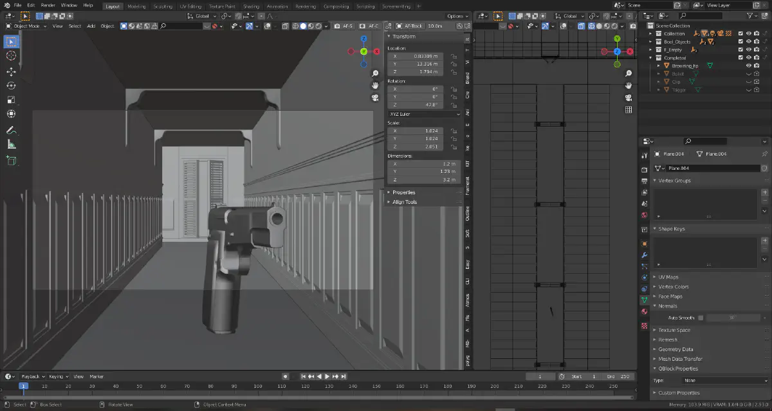Toggle the Auto Smooth checkbox
Viewport: 772px width, 411px height.
pyautogui.click(x=701, y=318)
